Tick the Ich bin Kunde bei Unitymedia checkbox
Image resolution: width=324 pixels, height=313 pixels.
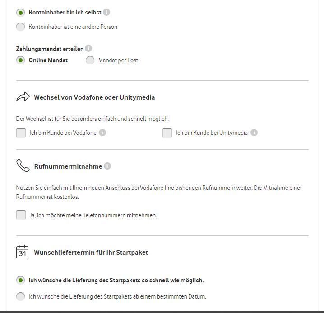pos(167,133)
